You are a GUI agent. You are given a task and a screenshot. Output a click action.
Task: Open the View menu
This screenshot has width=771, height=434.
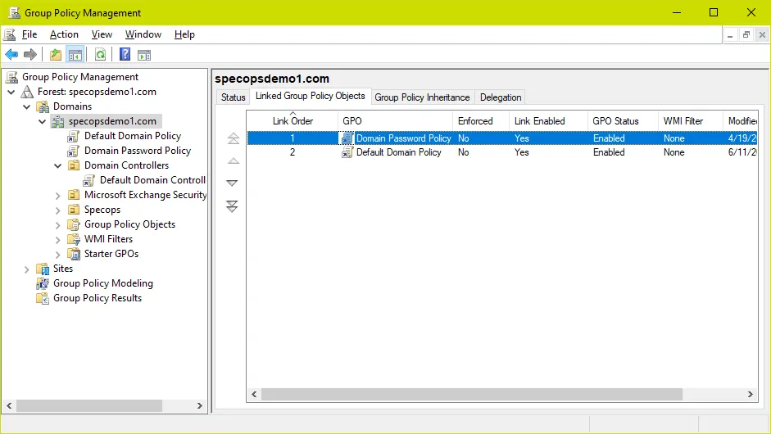pos(102,34)
